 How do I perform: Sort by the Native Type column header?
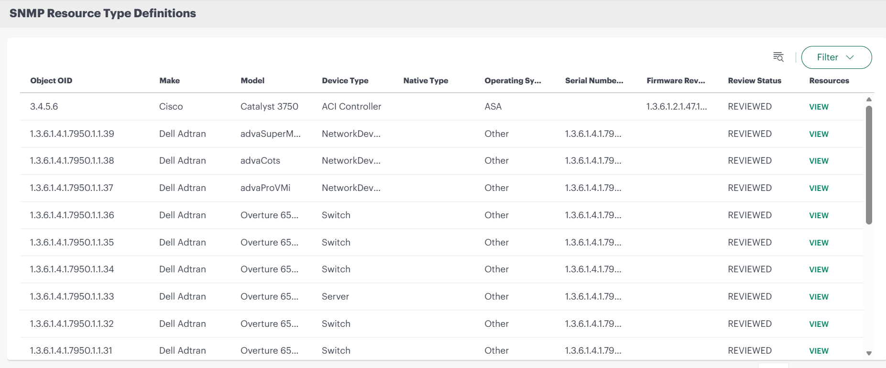(x=426, y=80)
